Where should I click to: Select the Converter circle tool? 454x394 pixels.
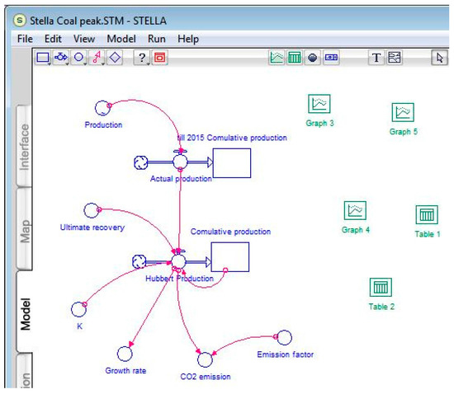(78, 58)
